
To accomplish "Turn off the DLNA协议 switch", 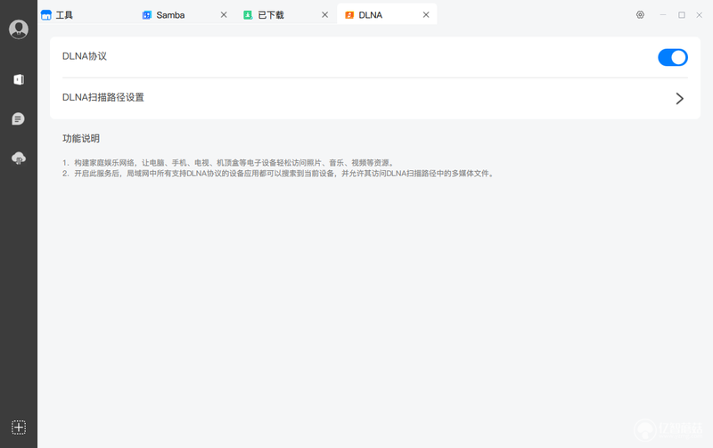I will click(x=673, y=57).
